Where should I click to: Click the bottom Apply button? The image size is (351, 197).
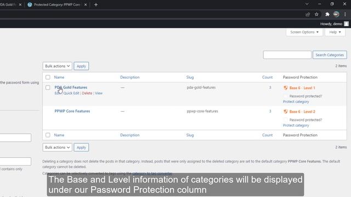81,147
